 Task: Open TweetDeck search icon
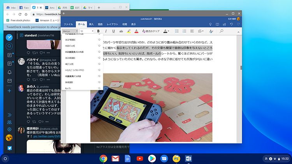(x=9, y=46)
